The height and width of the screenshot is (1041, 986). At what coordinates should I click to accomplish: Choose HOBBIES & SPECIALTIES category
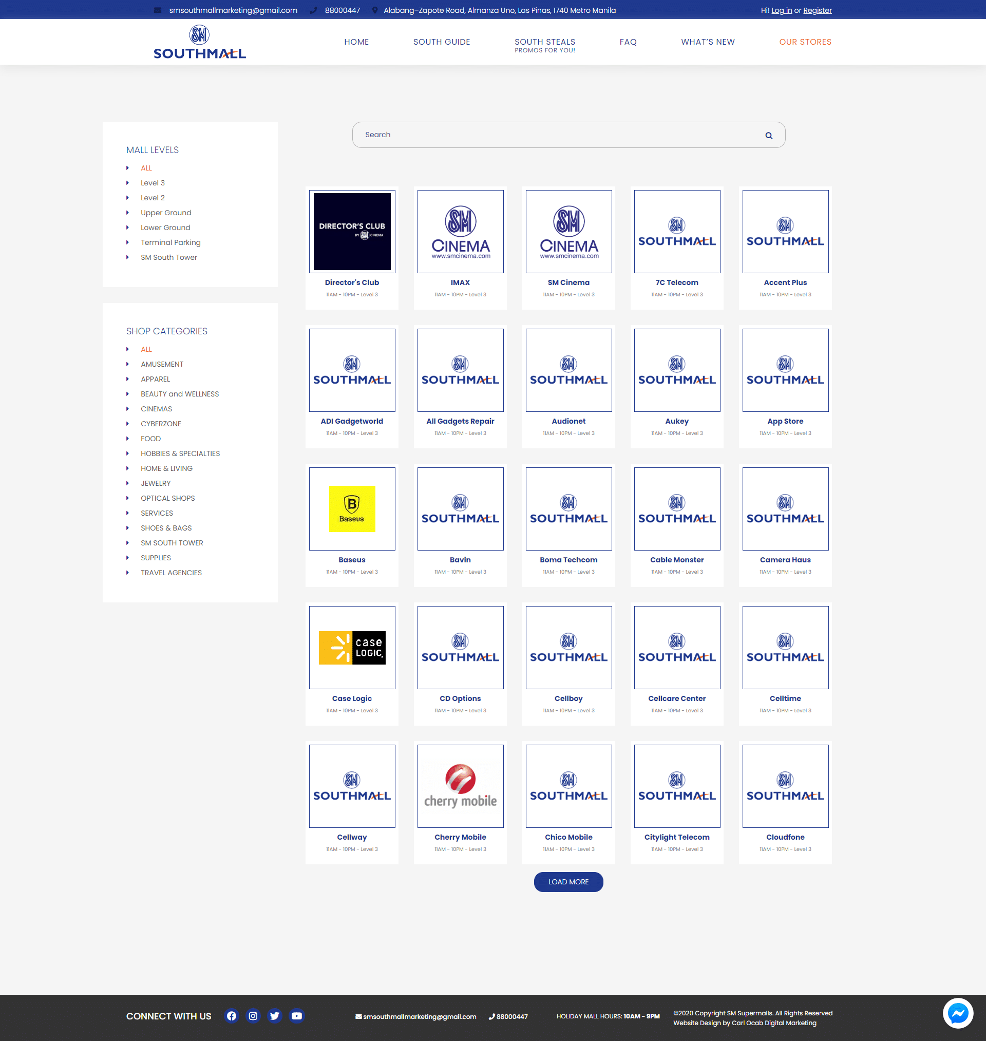click(x=180, y=453)
